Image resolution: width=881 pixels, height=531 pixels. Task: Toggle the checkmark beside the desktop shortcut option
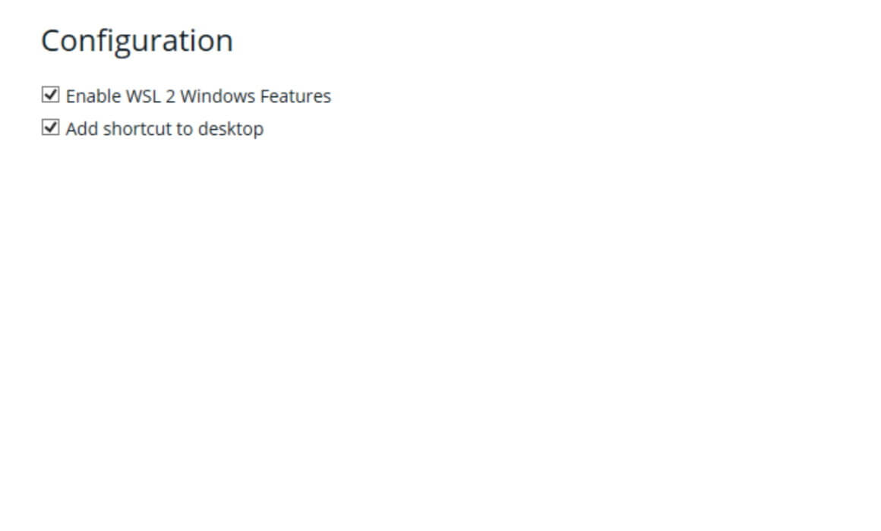[51, 127]
